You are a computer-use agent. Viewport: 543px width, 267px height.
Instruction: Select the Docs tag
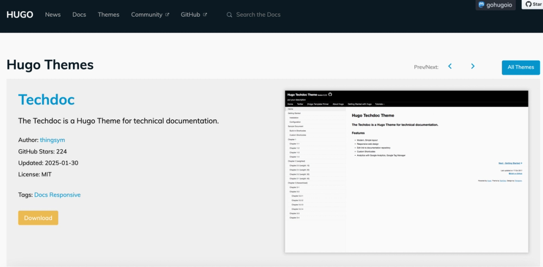(41, 195)
